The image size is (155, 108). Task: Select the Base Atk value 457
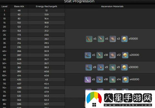pyautogui.click(x=19, y=84)
